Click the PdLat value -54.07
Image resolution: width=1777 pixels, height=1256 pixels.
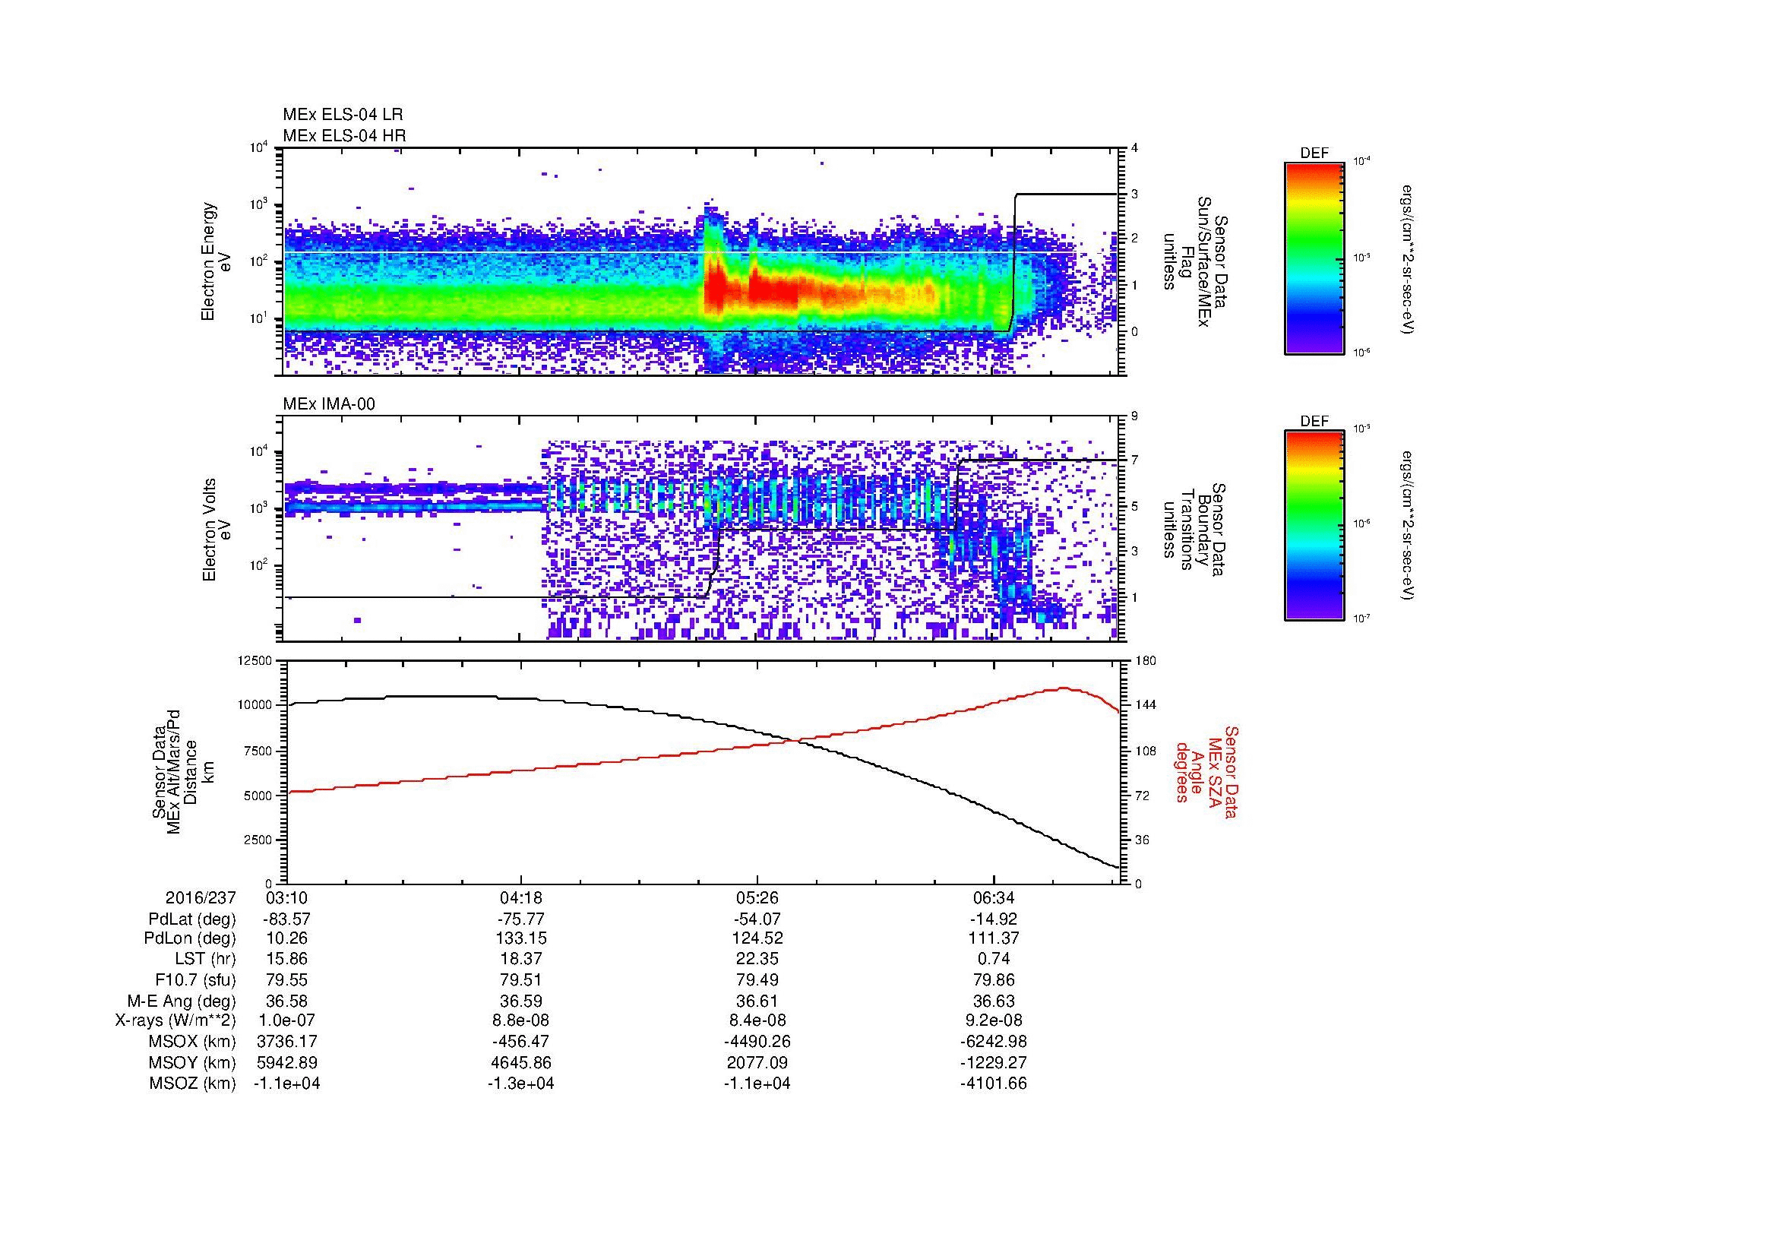(x=757, y=919)
